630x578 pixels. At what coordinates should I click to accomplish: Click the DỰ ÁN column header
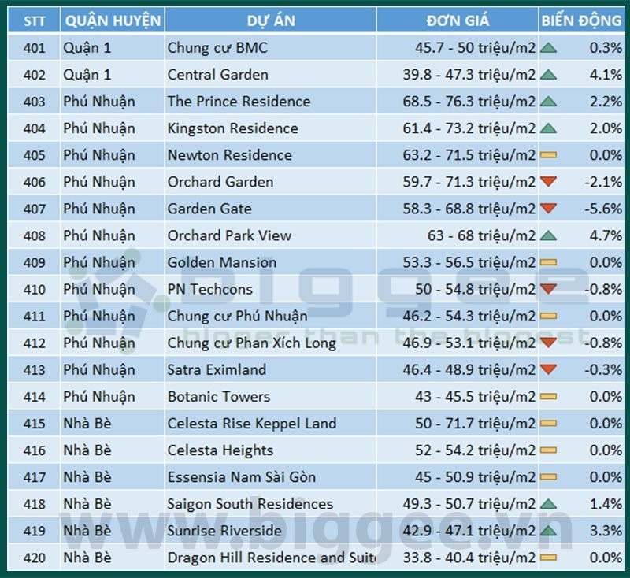270,20
